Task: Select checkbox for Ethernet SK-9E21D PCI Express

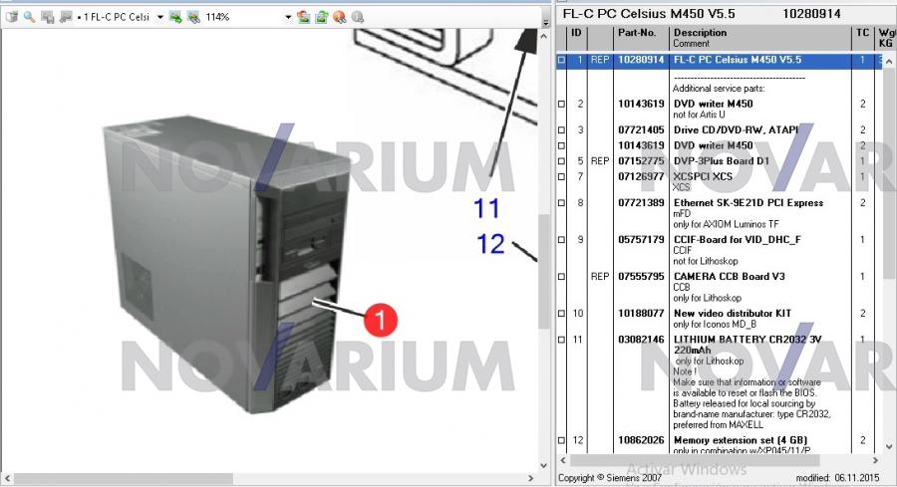Action: click(x=561, y=203)
